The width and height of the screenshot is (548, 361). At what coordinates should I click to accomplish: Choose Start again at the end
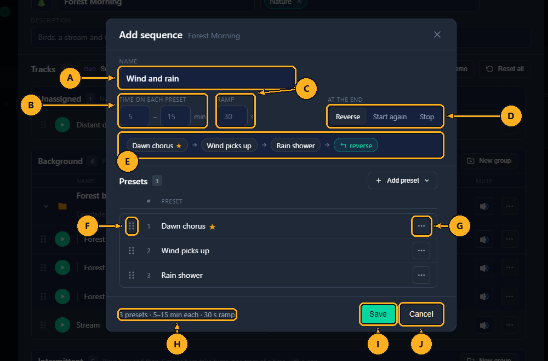point(390,117)
